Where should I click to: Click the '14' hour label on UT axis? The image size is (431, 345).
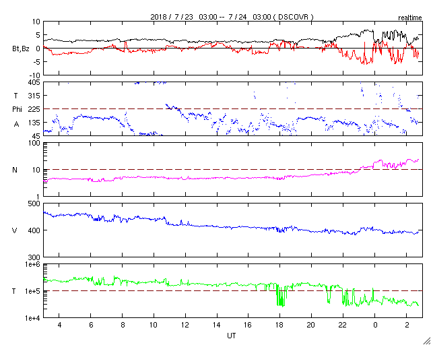pyautogui.click(x=217, y=325)
